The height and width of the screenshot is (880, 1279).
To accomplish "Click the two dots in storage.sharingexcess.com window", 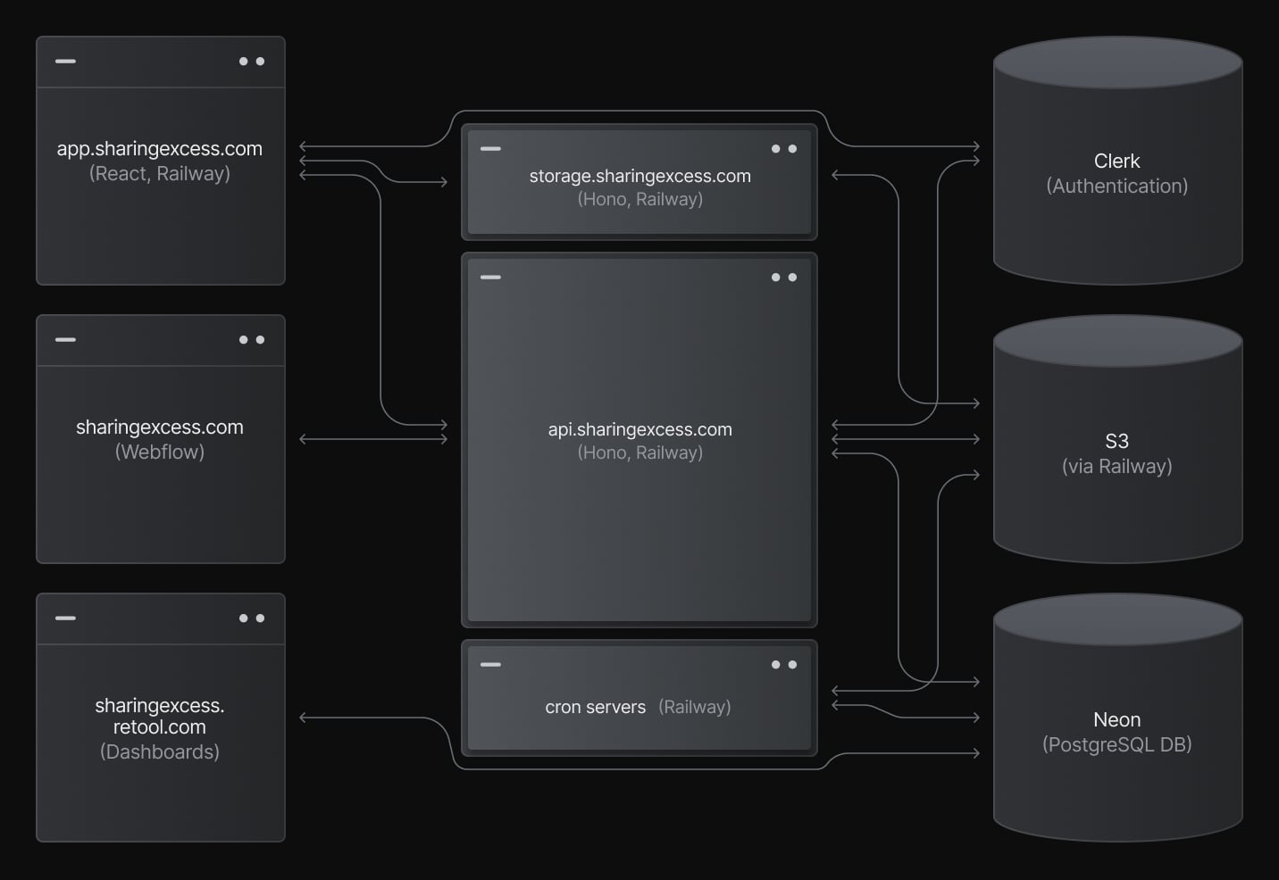I will pos(784,149).
